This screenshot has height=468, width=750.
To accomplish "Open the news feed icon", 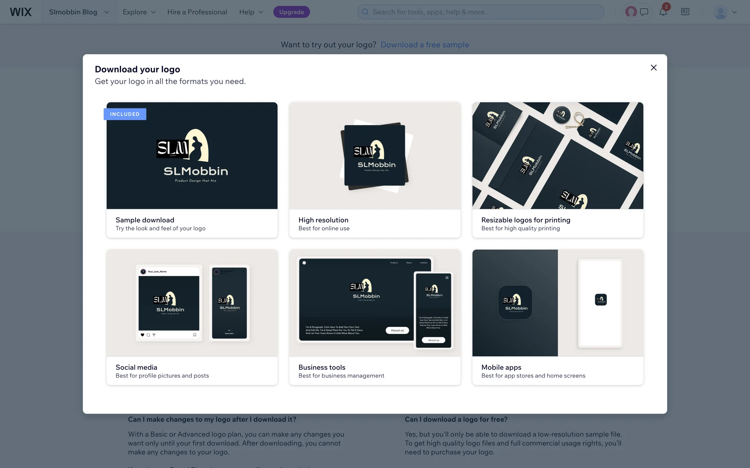I will pyautogui.click(x=685, y=12).
